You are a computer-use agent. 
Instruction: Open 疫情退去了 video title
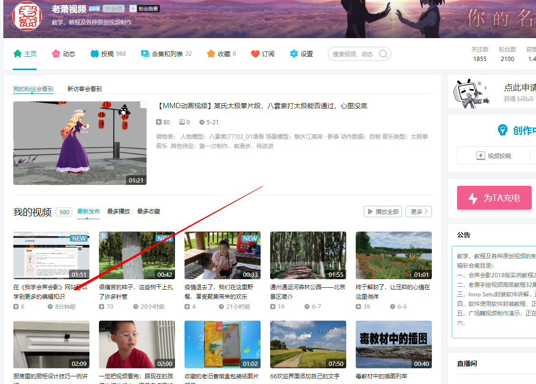pyautogui.click(x=219, y=292)
